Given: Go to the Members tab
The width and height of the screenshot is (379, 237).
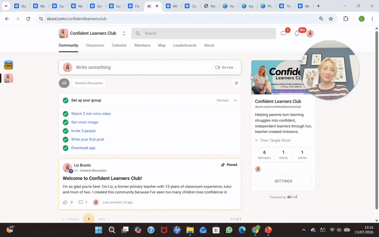Looking at the screenshot, I should point(142,45).
